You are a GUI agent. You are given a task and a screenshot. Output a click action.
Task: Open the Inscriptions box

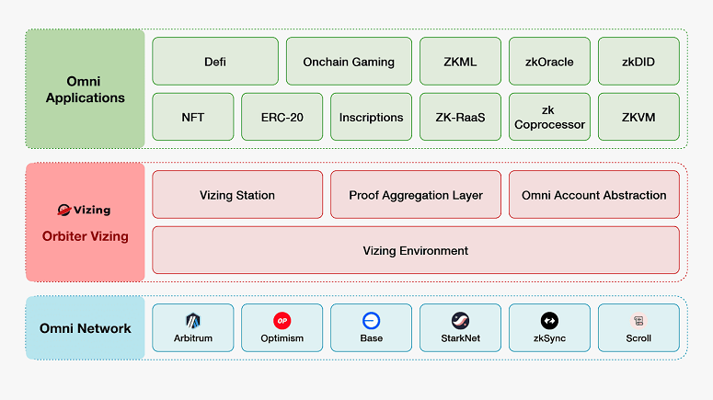pyautogui.click(x=372, y=117)
